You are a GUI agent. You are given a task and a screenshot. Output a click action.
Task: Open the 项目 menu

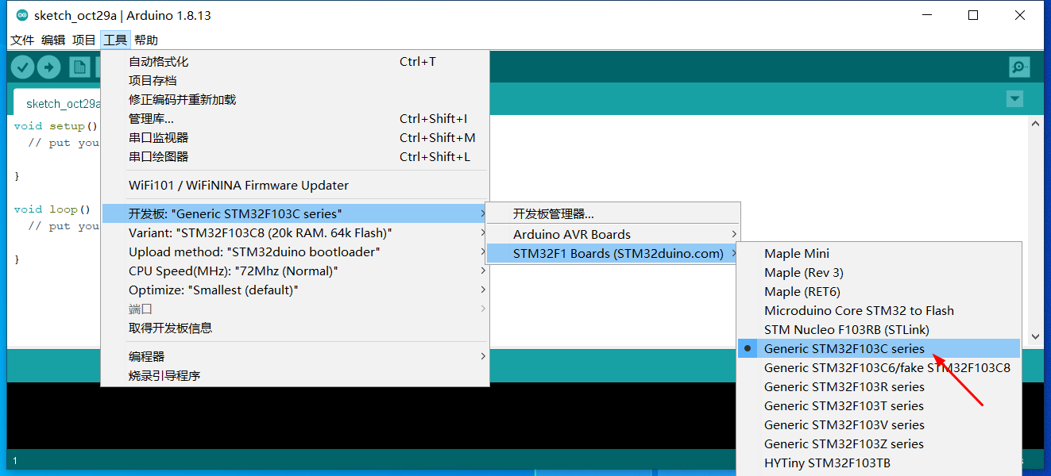click(x=84, y=40)
